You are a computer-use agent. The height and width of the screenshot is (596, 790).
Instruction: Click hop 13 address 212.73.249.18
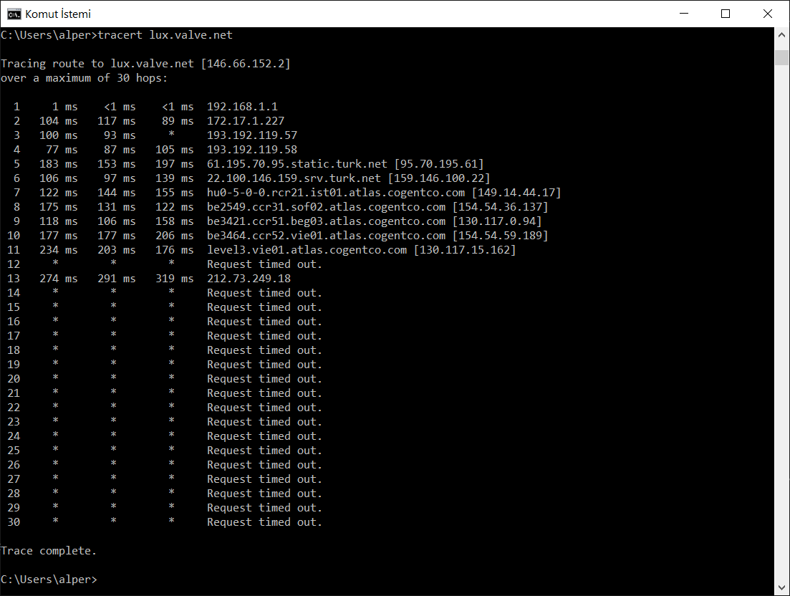point(249,279)
